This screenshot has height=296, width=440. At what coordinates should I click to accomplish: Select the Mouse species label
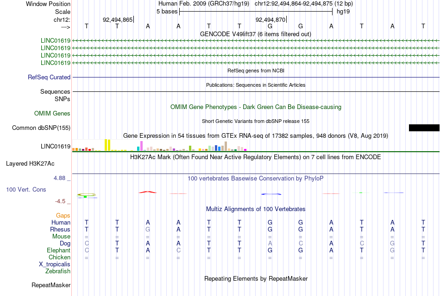click(x=61, y=237)
